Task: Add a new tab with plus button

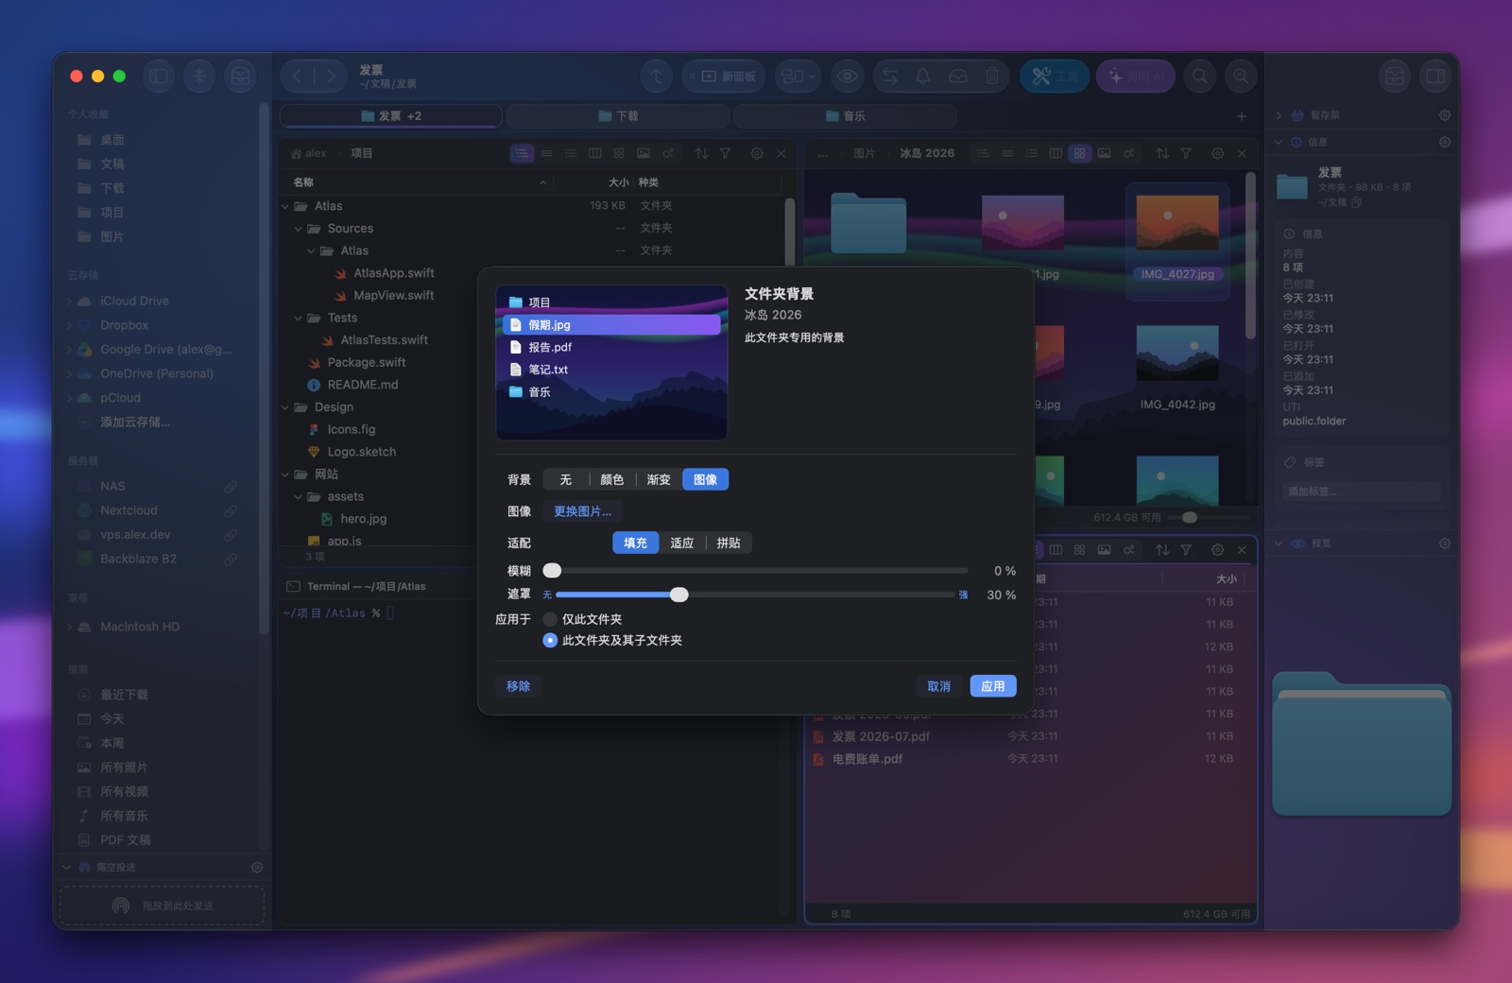Action: [x=1242, y=115]
